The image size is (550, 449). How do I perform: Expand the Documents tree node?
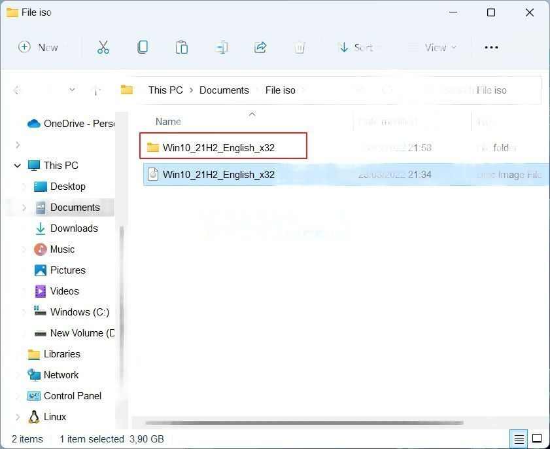[x=24, y=207]
